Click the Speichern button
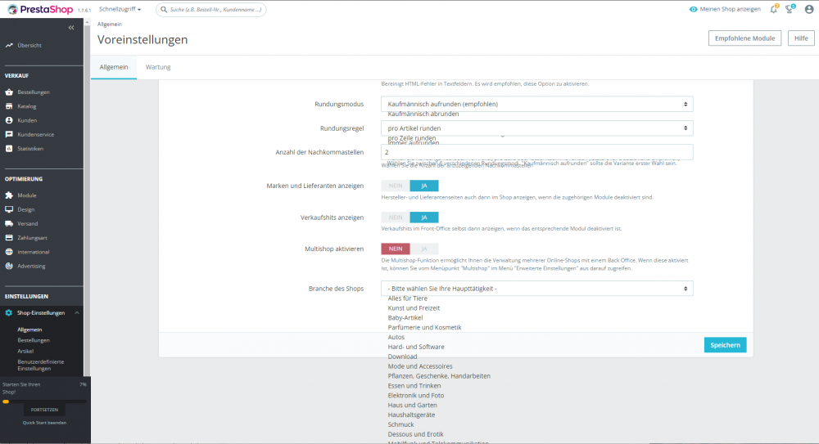 (725, 345)
